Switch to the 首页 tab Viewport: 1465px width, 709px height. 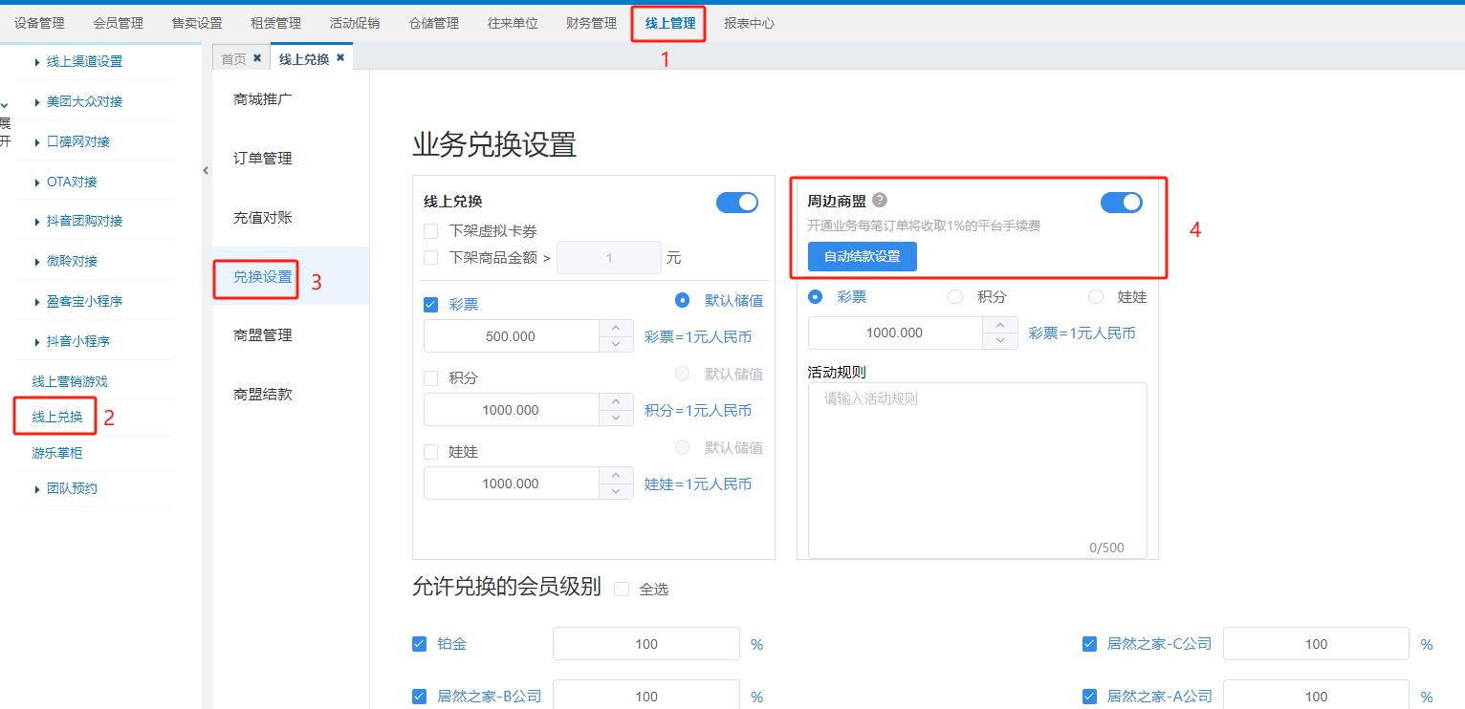[233, 58]
